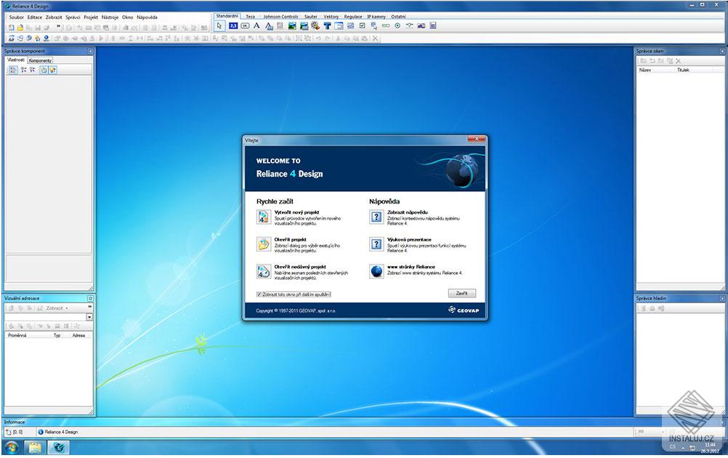Click the open folder toolbar icon
This screenshot has height=458, width=728.
pyautogui.click(x=20, y=28)
